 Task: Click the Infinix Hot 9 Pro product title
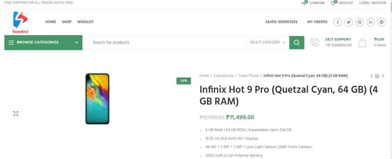pos(288,95)
